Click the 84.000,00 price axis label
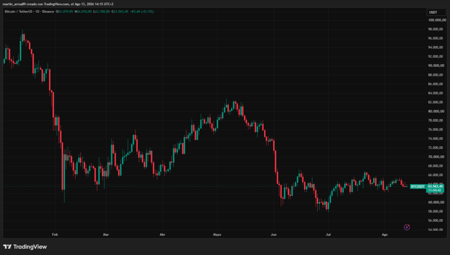Image resolution: width=450 pixels, height=255 pixels. [x=435, y=93]
